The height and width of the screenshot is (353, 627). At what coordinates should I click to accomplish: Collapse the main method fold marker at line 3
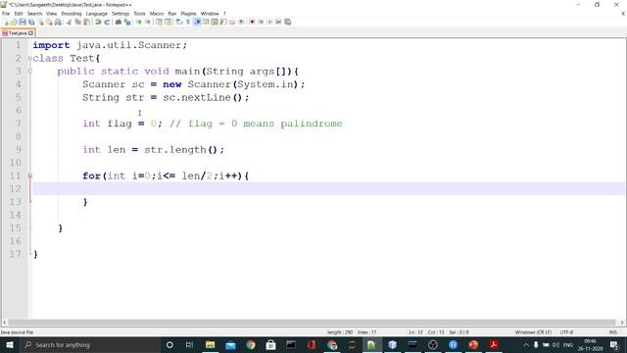click(x=30, y=72)
